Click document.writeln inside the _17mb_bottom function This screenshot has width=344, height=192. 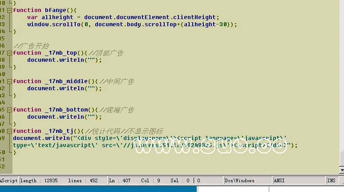coord(65,117)
